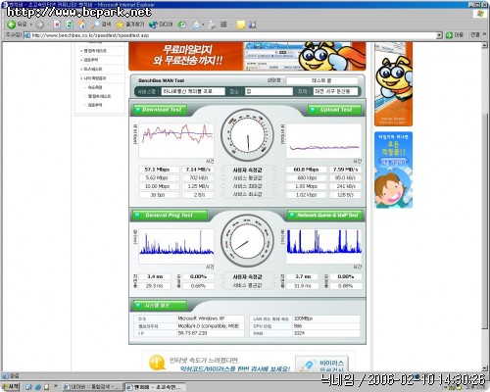Click the Internet Explorer quick launch icon

(38, 387)
